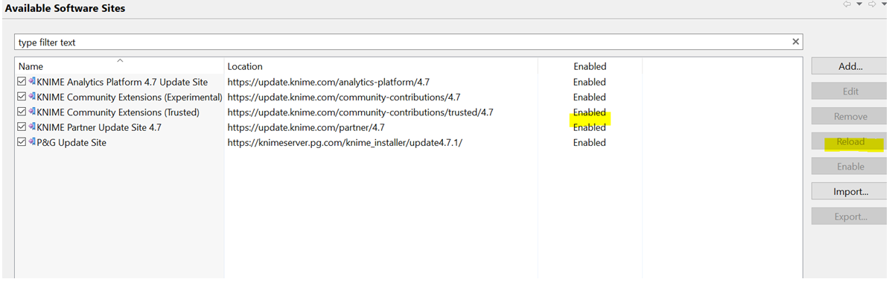Click the Available Software Sites heading
The height and width of the screenshot is (282, 892).
pos(66,8)
